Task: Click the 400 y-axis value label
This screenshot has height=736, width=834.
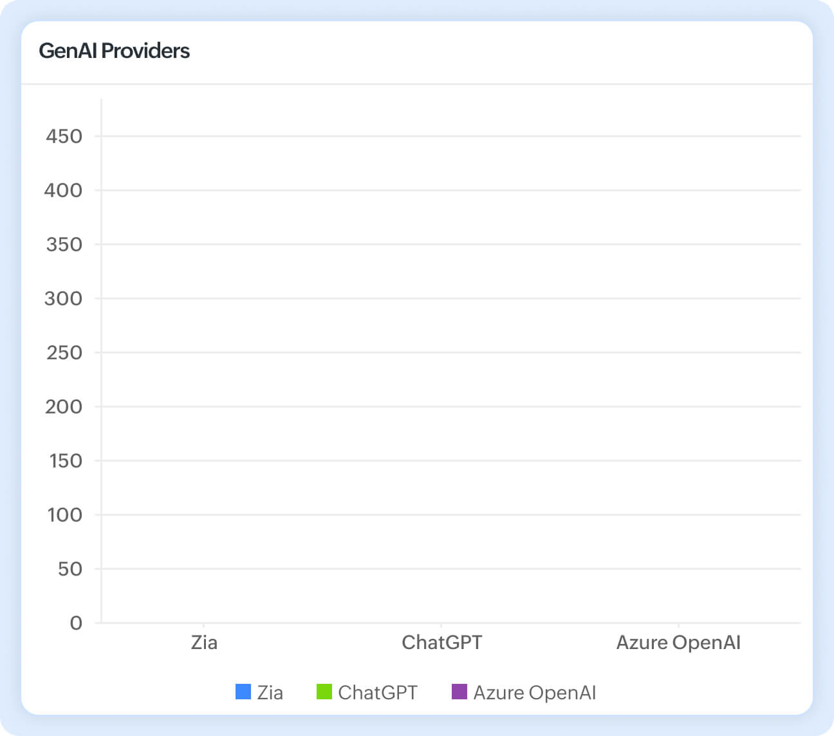Action: click(64, 191)
